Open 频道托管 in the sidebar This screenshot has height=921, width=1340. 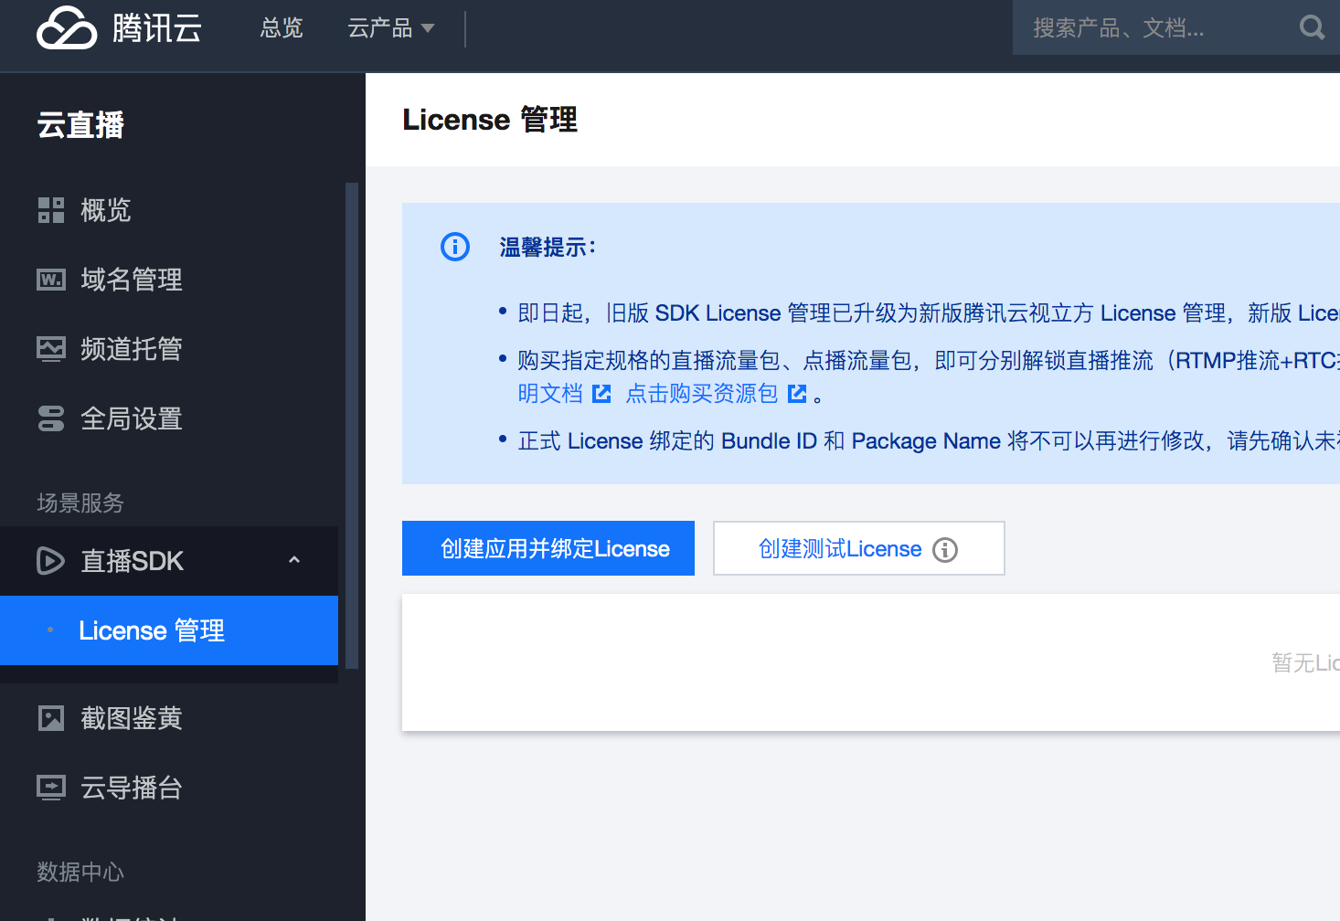(x=132, y=349)
